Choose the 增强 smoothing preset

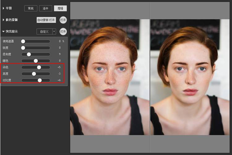pyautogui.click(x=60, y=8)
